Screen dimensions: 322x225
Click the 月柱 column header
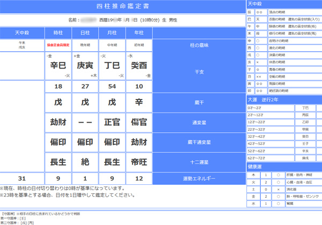point(112,33)
